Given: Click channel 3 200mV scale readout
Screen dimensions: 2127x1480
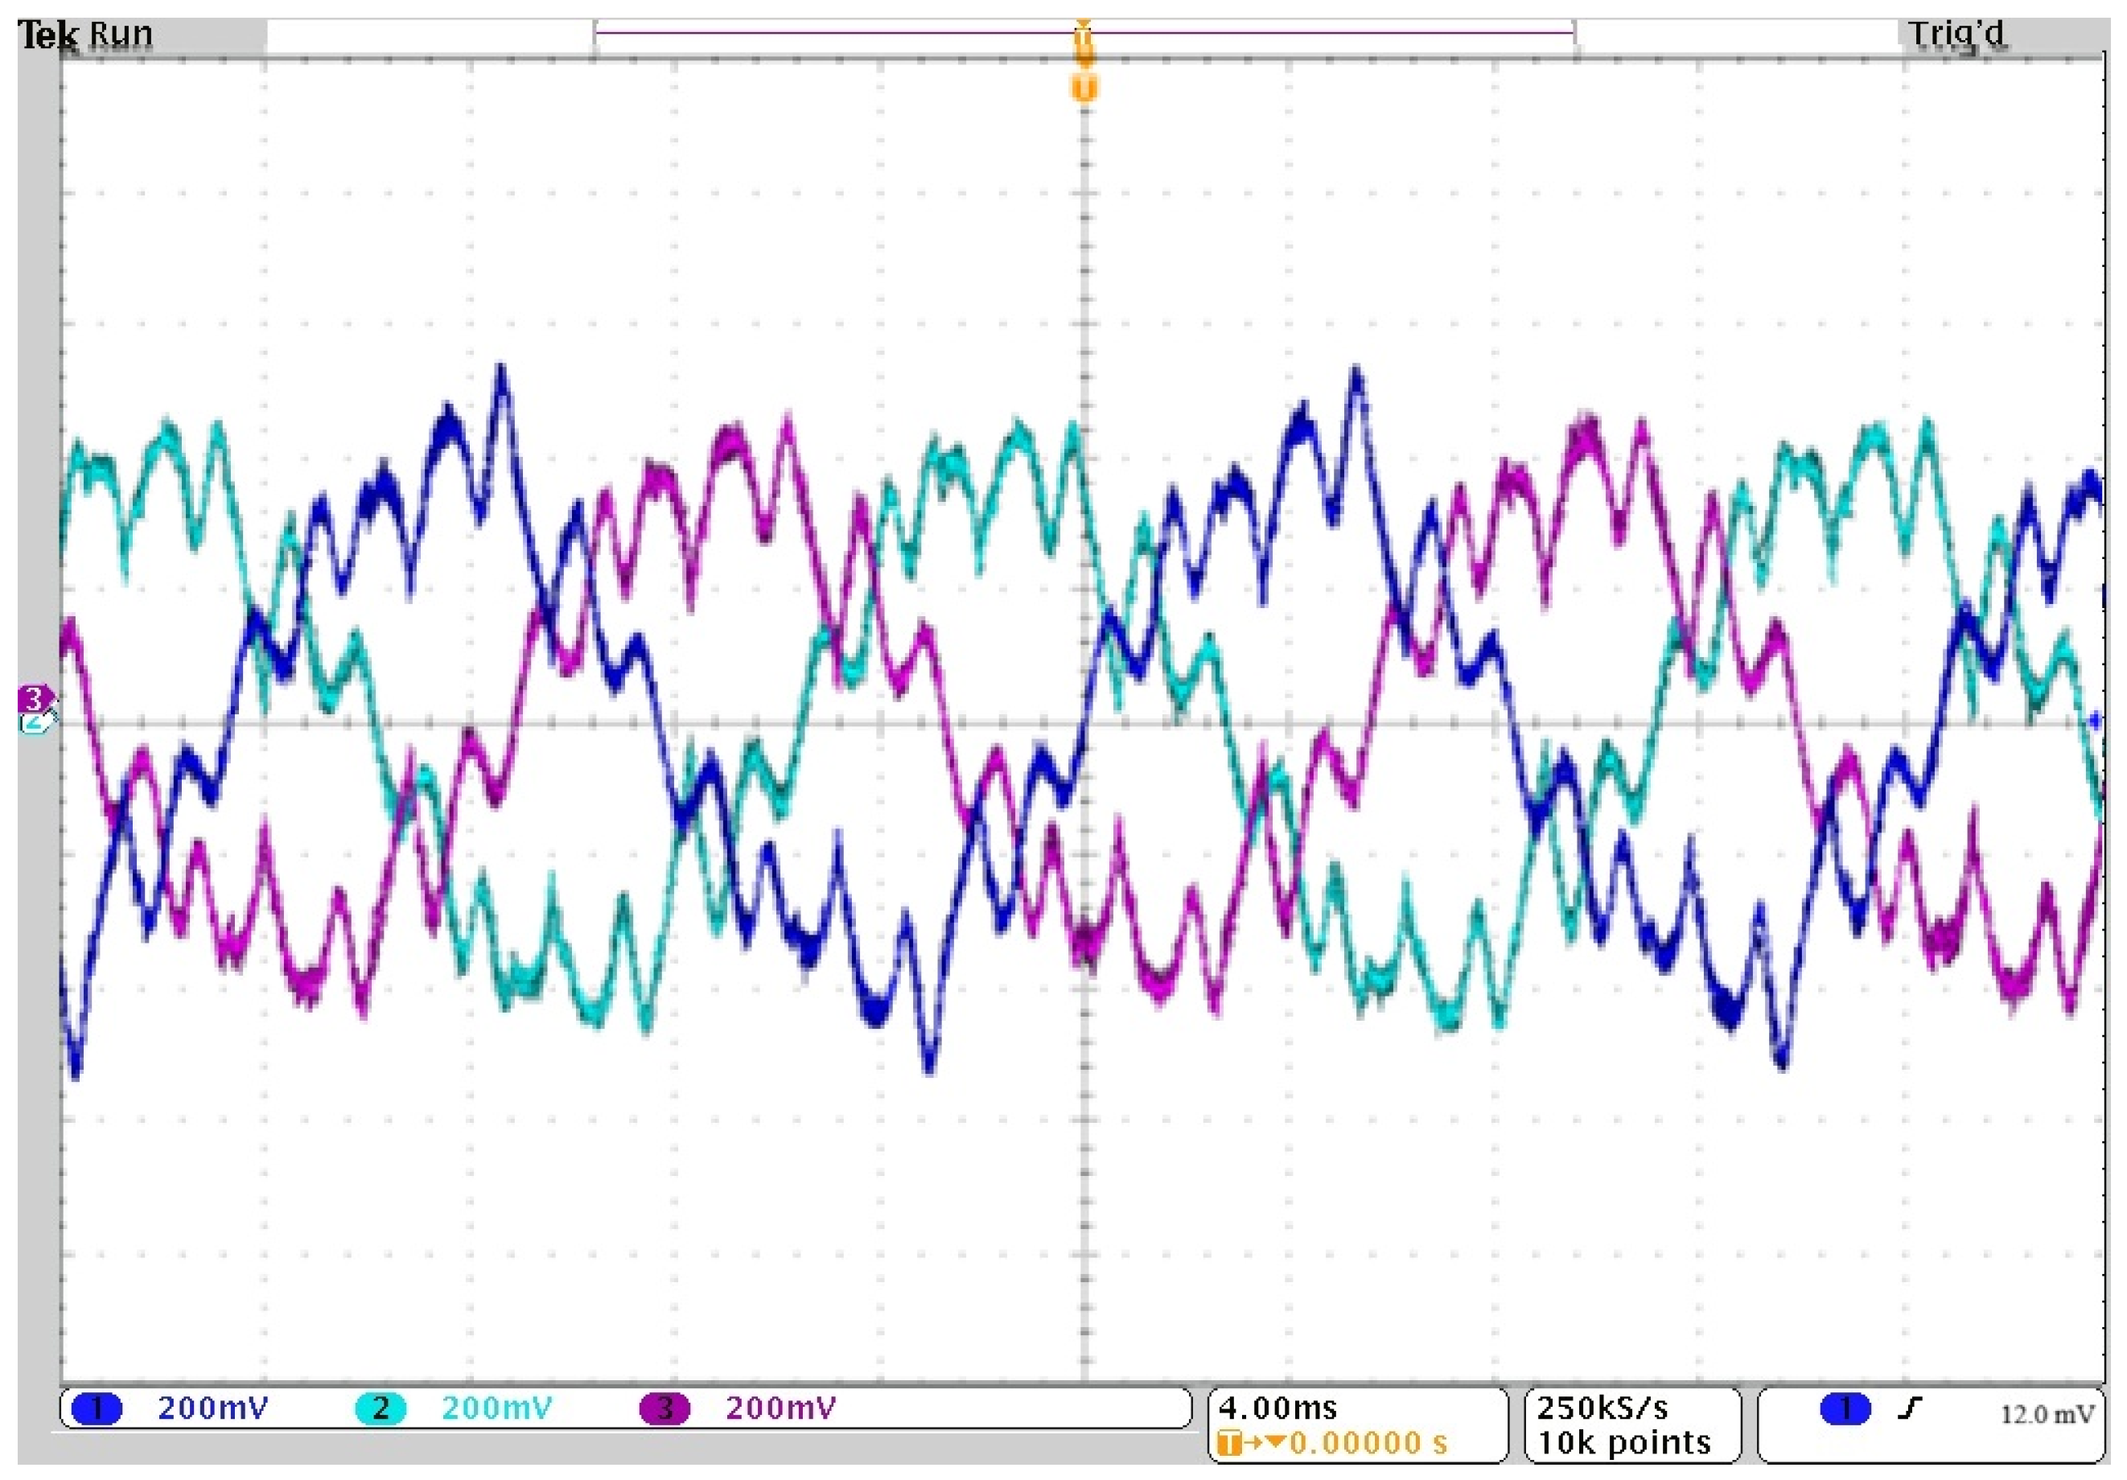Looking at the screenshot, I should pos(780,1408).
